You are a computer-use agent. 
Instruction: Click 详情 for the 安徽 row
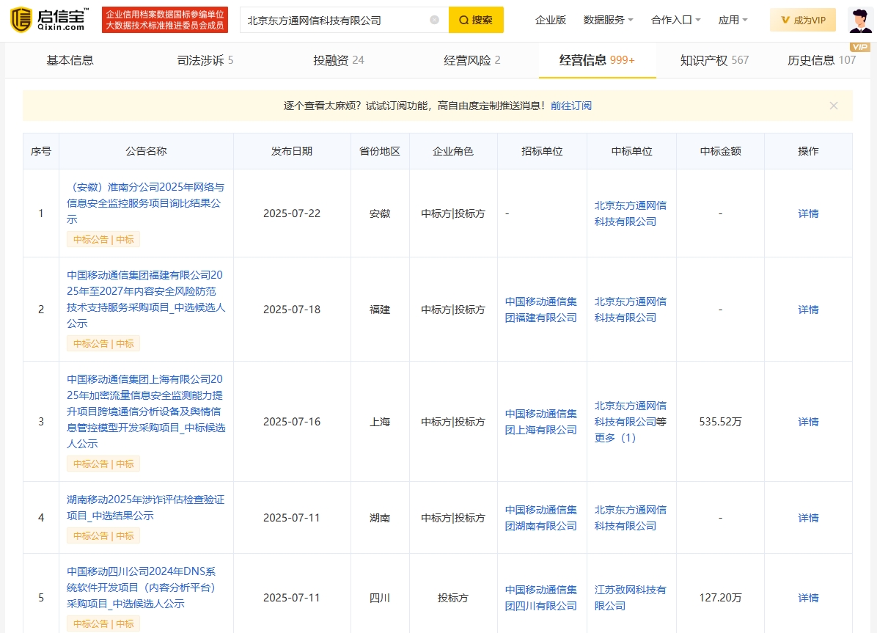coord(808,213)
